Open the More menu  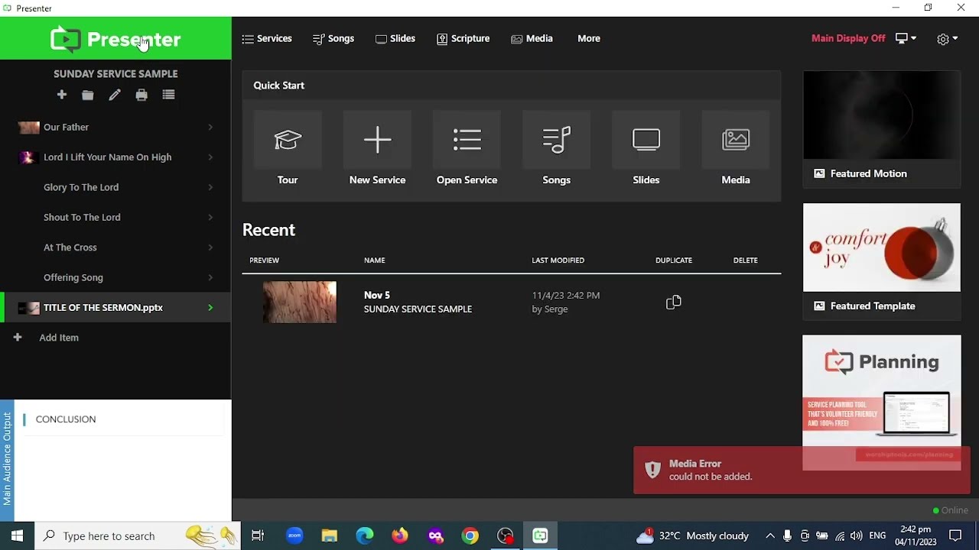589,38
